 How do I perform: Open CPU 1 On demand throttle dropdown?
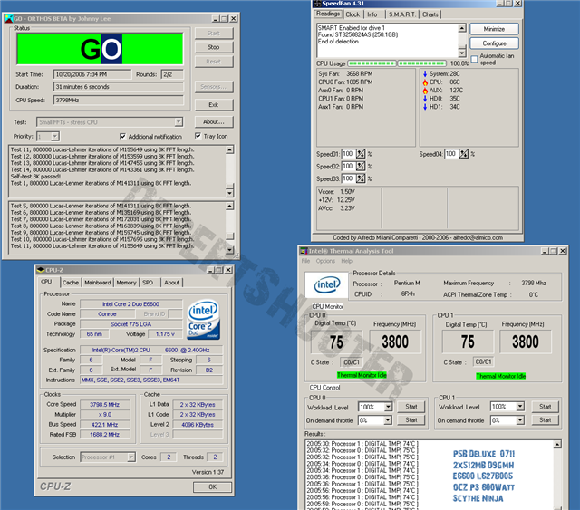[520, 420]
